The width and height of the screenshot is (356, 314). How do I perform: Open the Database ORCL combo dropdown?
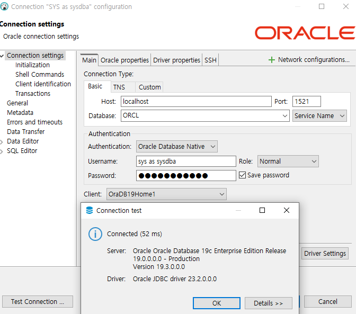pos(284,116)
